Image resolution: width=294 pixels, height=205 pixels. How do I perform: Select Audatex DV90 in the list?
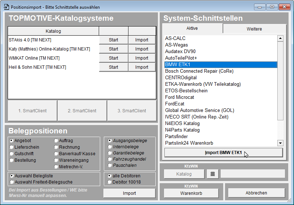point(221,52)
